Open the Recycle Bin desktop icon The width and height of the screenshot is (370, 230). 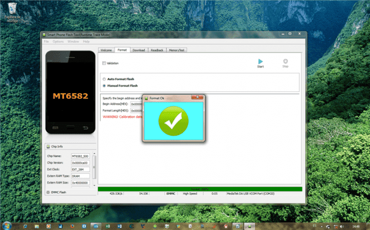tap(12, 12)
